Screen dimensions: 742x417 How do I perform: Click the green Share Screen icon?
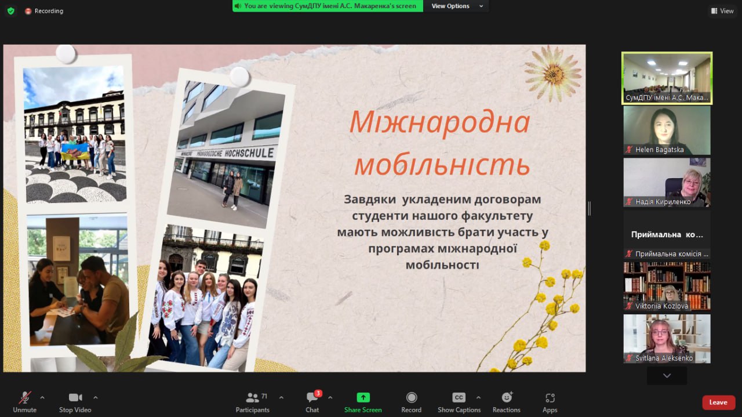coord(363,397)
